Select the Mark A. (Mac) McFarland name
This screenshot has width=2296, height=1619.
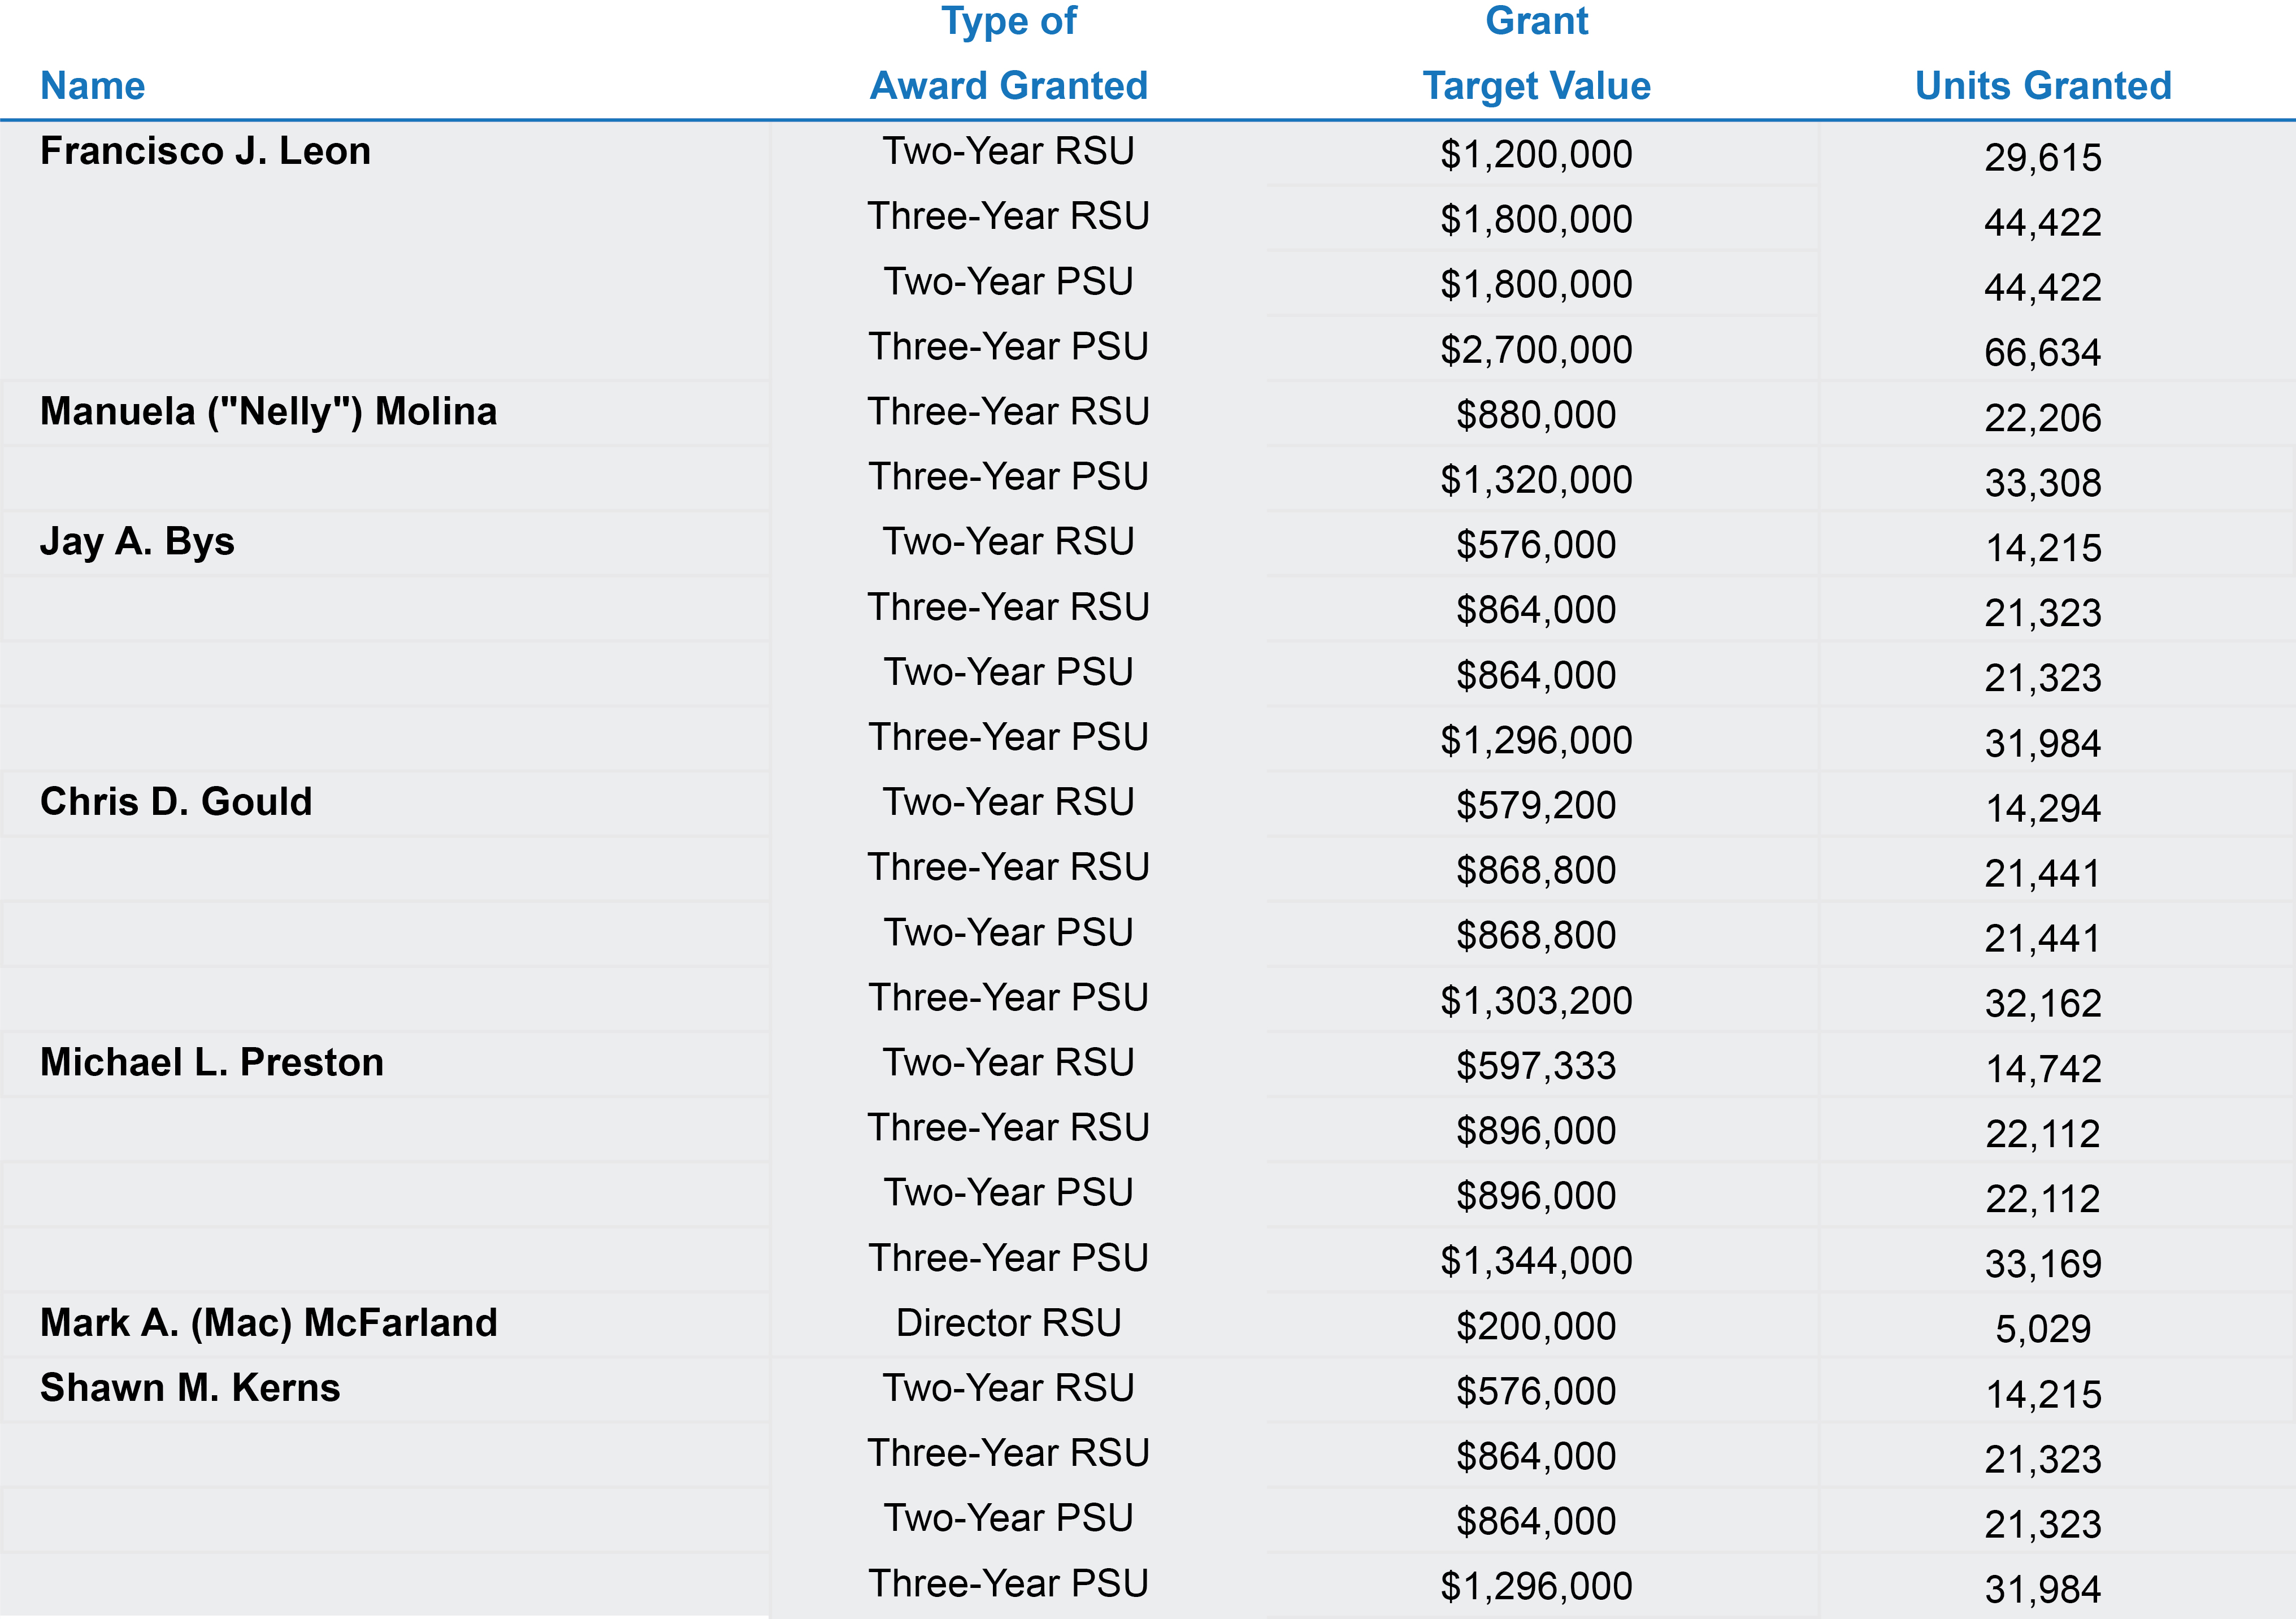point(268,1323)
